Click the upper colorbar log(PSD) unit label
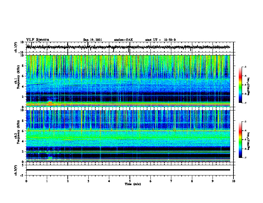This screenshot has width=263, height=203. click(x=248, y=86)
